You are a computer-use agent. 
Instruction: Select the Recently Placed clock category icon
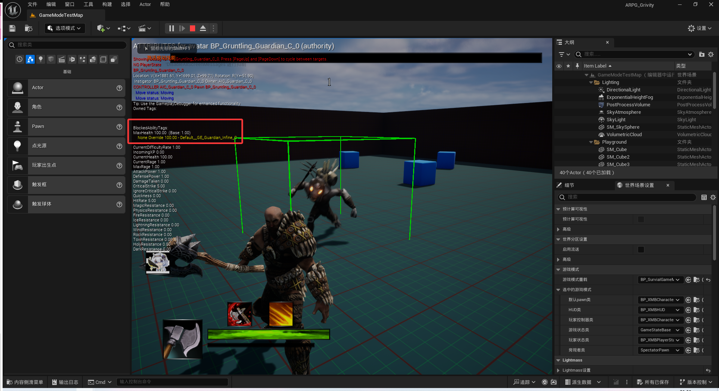point(20,59)
